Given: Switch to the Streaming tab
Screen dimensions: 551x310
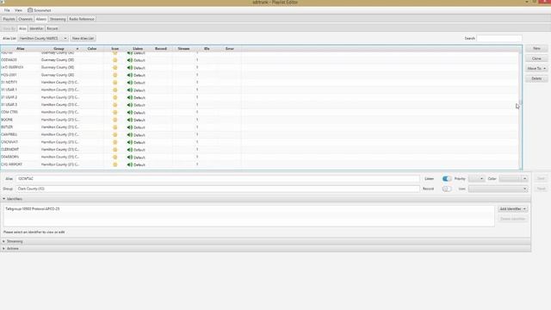Looking at the screenshot, I should click(58, 19).
